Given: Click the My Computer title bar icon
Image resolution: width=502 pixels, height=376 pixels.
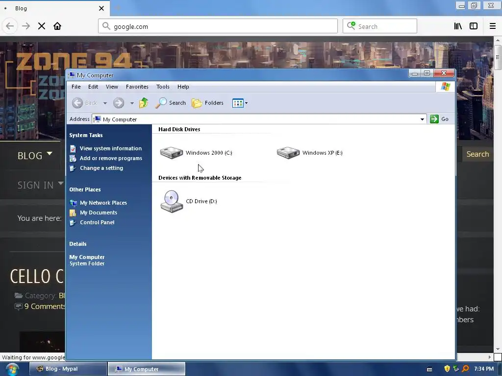Looking at the screenshot, I should tap(72, 75).
